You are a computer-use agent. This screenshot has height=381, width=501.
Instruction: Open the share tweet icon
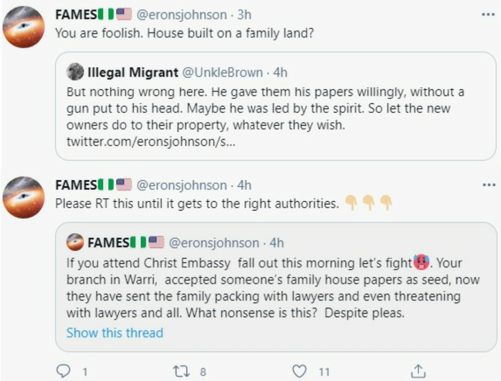pyautogui.click(x=418, y=371)
